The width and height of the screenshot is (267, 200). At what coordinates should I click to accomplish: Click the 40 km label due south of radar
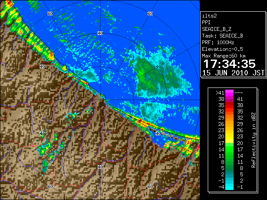pos(100,167)
